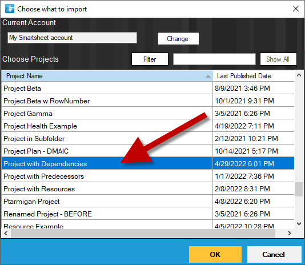The width and height of the screenshot is (305, 265).
Task: Click the vertical scrollbar down arrow
Action: (299, 224)
